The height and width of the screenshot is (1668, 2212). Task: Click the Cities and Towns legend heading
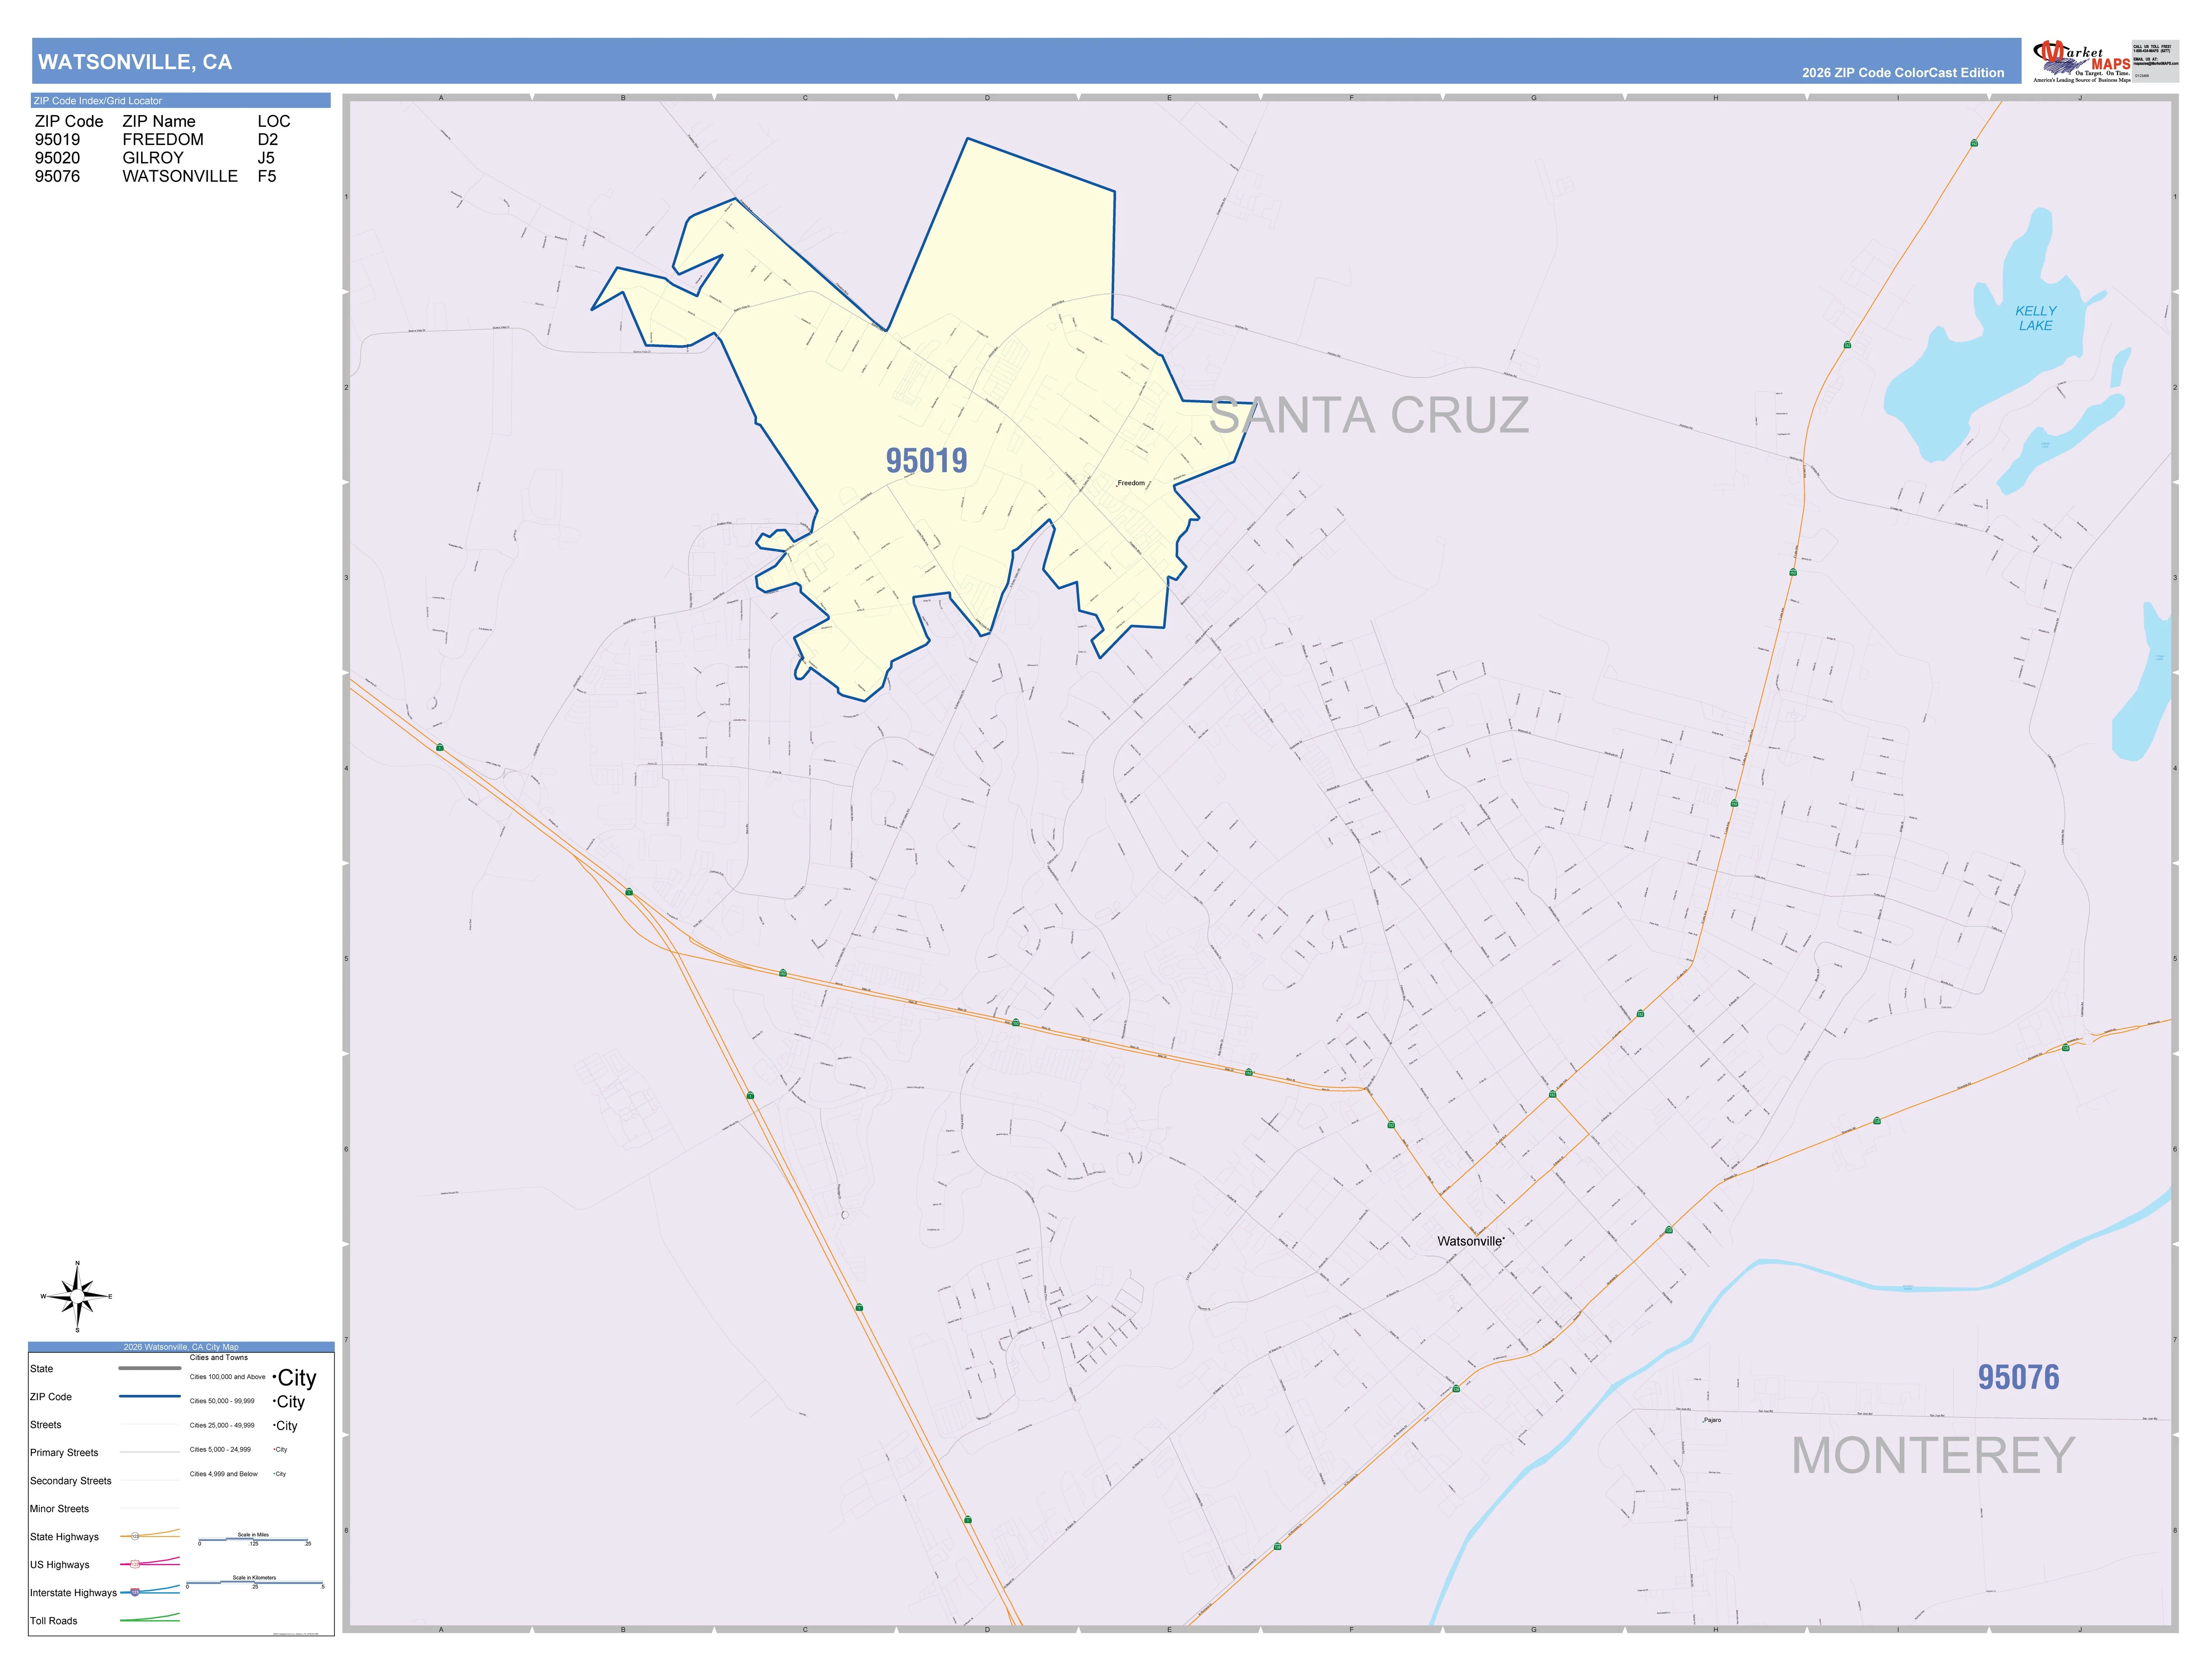point(219,1358)
